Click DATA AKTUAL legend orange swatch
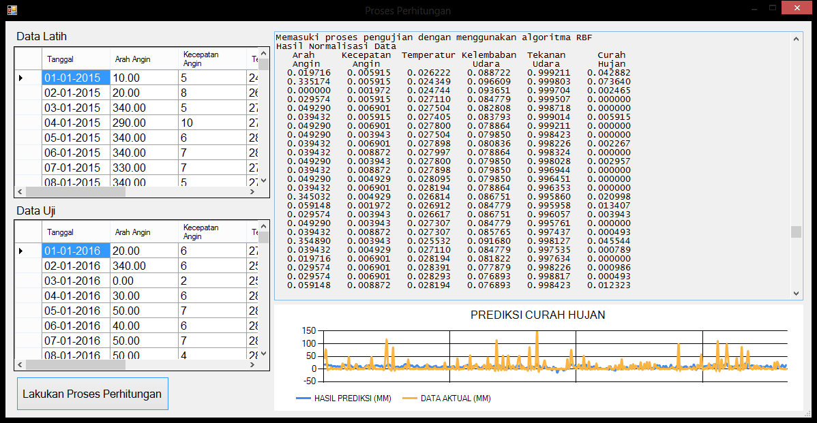Screen dimensions: 817x423 (x=409, y=398)
